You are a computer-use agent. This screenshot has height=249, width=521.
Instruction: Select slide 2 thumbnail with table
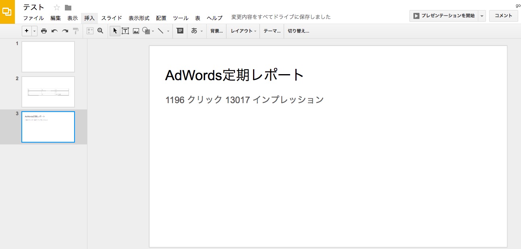coord(48,92)
